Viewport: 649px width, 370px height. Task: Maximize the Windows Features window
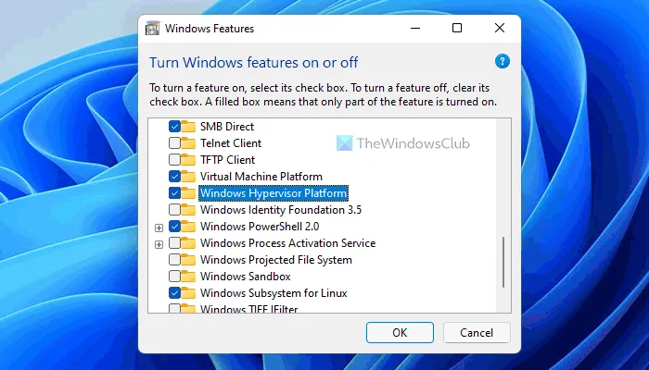click(x=456, y=29)
